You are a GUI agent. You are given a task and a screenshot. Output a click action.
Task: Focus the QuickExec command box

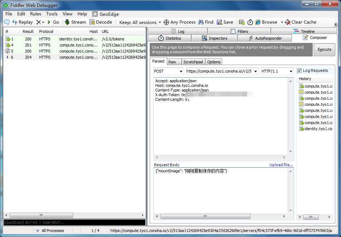click(75, 222)
